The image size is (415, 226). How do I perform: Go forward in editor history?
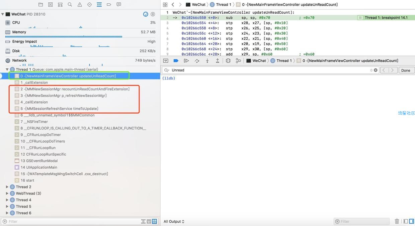pos(180,5)
